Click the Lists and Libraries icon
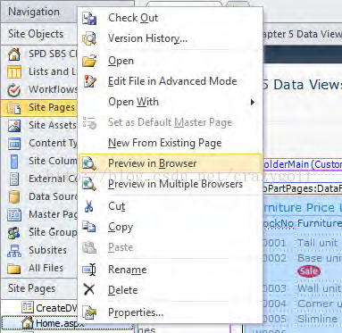 point(14,72)
